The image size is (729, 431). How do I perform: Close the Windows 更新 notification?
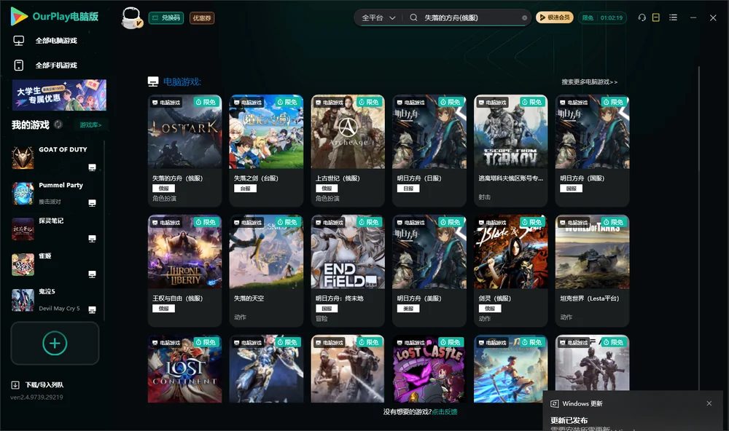[x=709, y=403]
